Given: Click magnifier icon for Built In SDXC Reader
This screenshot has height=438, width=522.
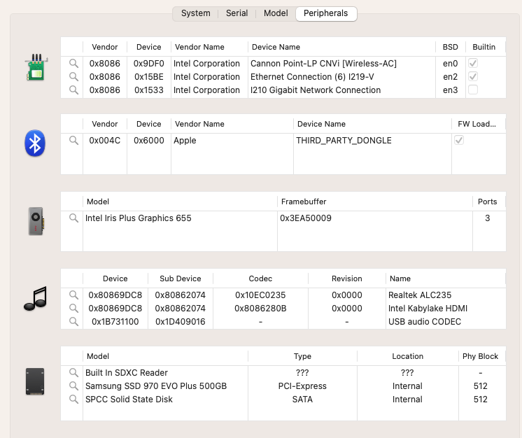Looking at the screenshot, I should click(x=73, y=372).
